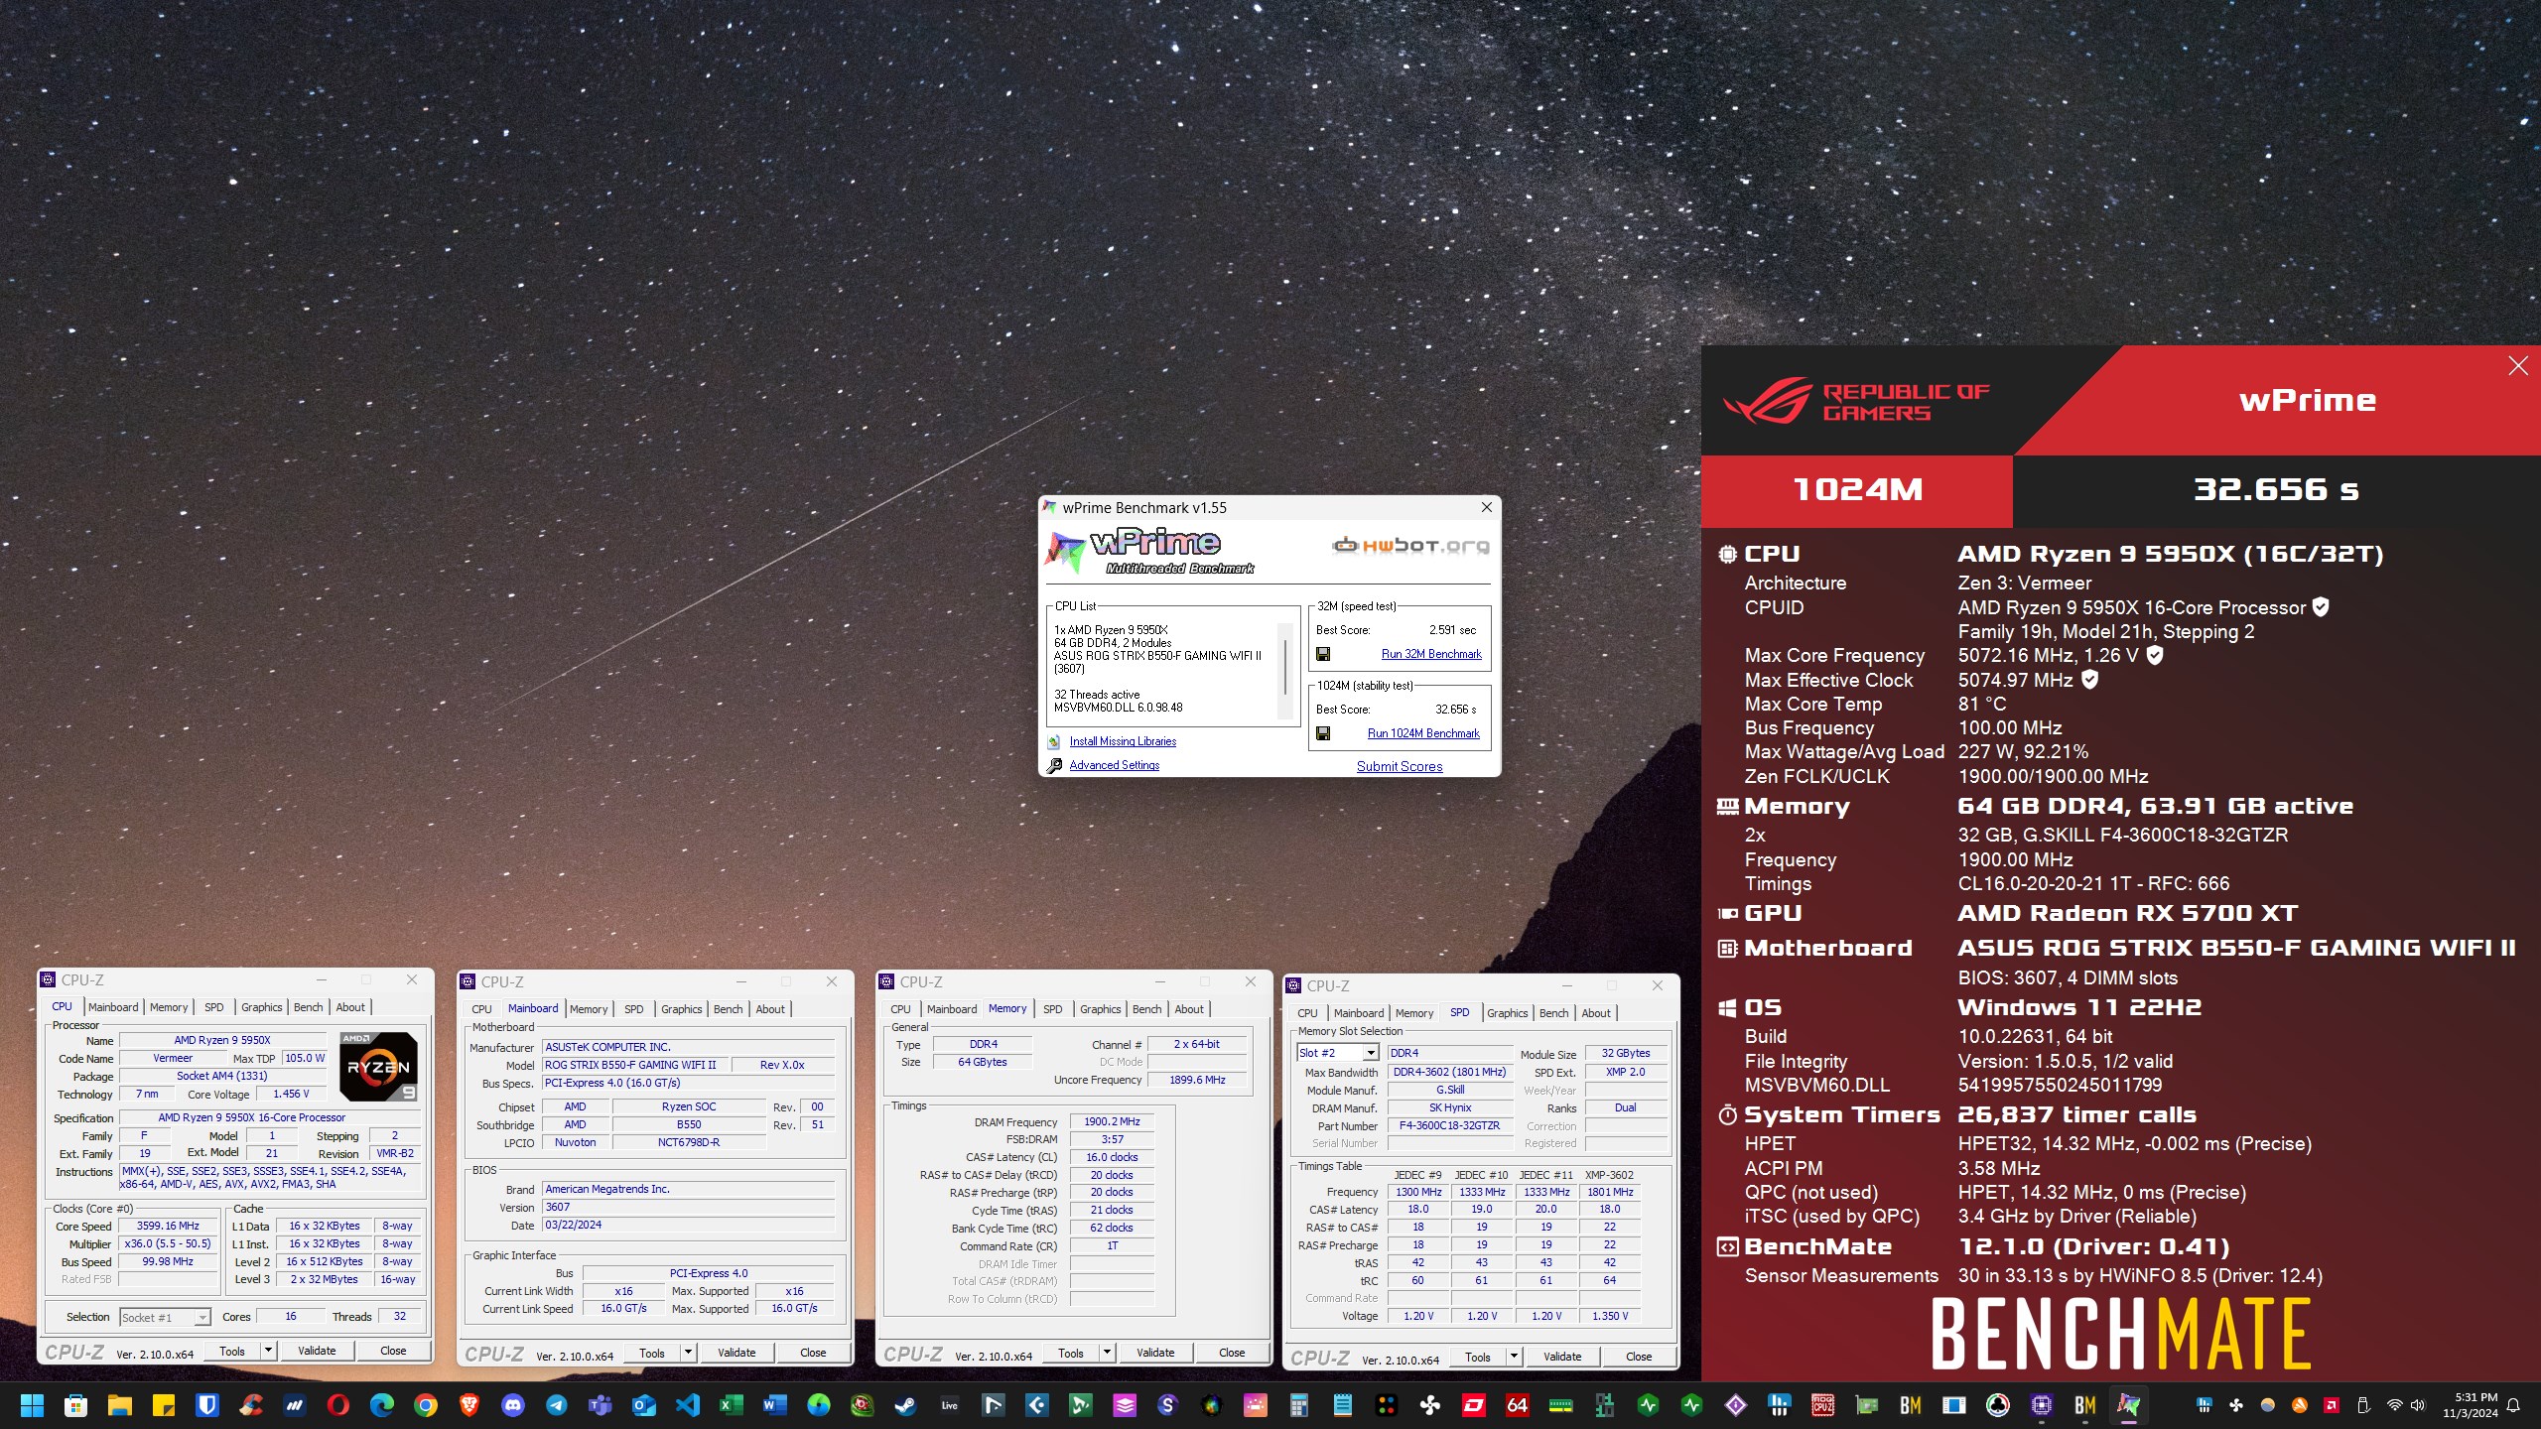Open File Explorer from the taskbar
Image resolution: width=2541 pixels, height=1429 pixels.
[x=119, y=1405]
